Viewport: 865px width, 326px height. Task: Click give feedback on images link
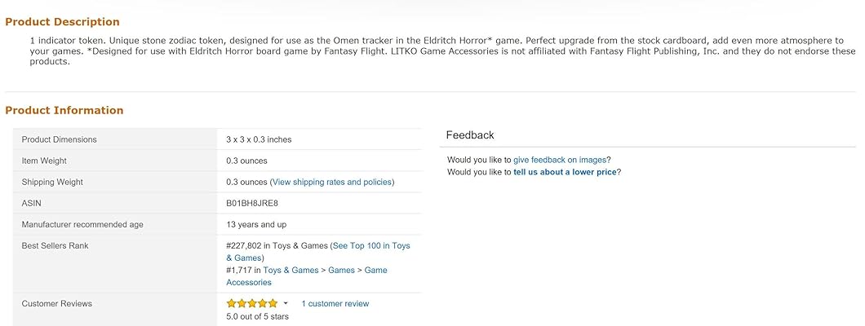[x=560, y=160]
